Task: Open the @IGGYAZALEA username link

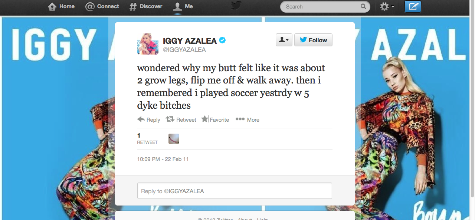Action: [x=184, y=50]
